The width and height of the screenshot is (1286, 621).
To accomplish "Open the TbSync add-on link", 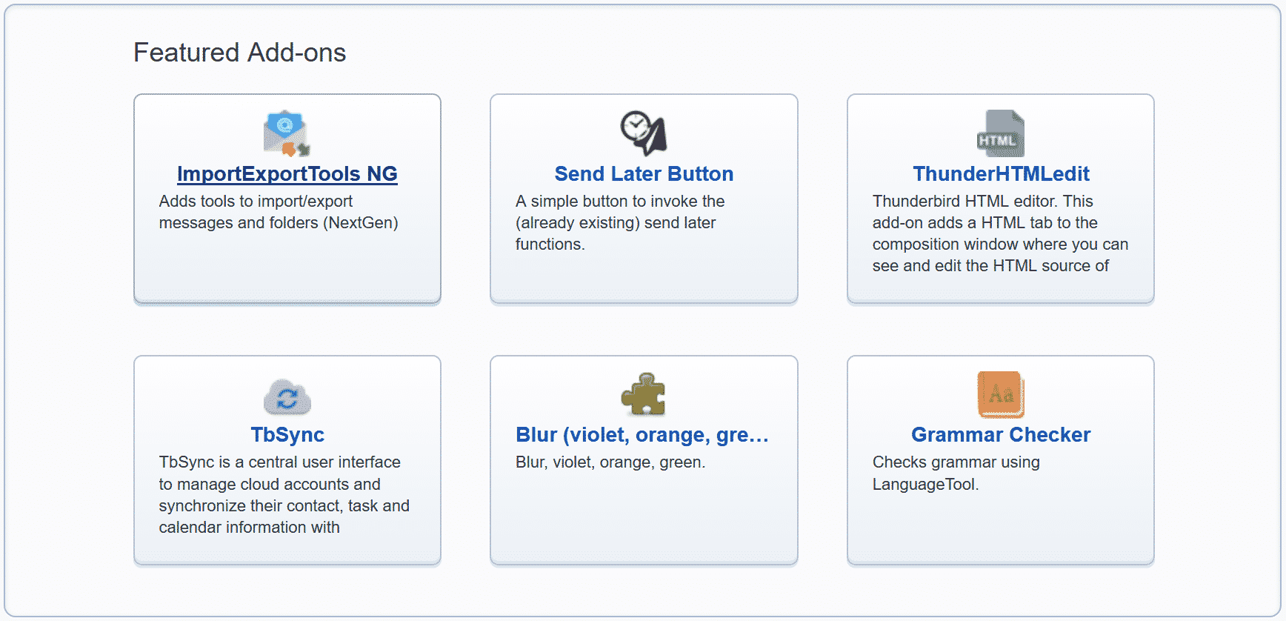I will [x=287, y=435].
